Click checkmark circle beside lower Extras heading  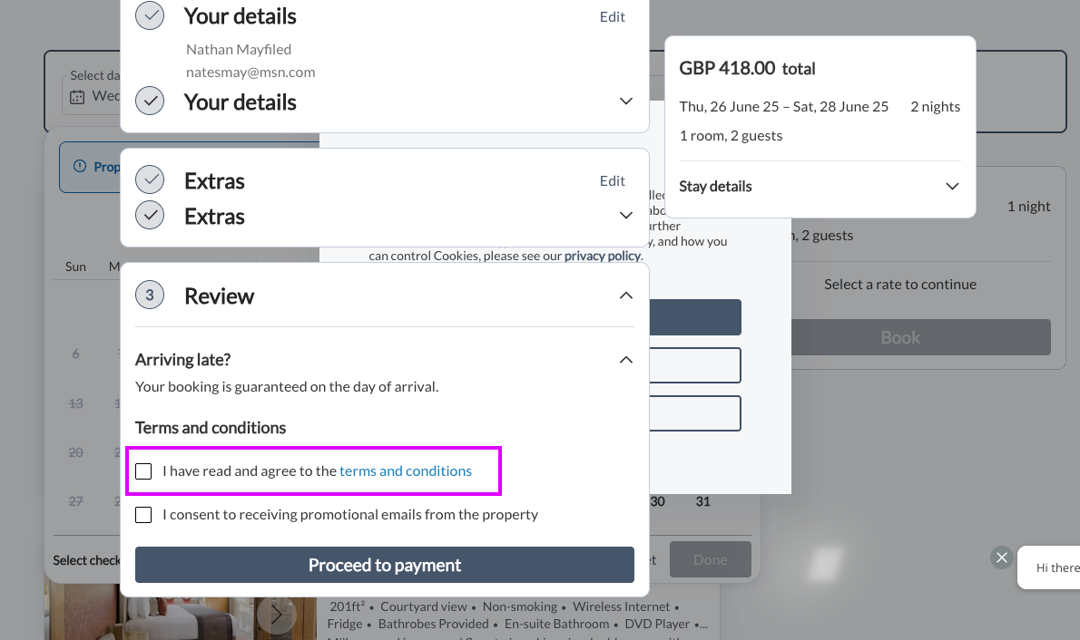click(x=150, y=216)
